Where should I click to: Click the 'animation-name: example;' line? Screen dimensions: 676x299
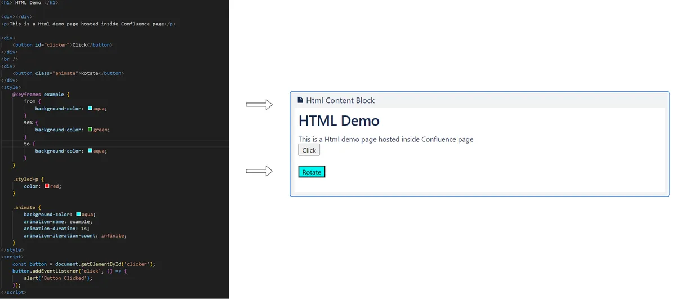[58, 221]
